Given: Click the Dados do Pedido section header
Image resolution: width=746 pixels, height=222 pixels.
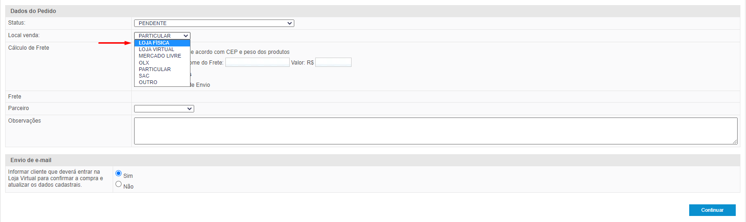Looking at the screenshot, I should coord(33,11).
